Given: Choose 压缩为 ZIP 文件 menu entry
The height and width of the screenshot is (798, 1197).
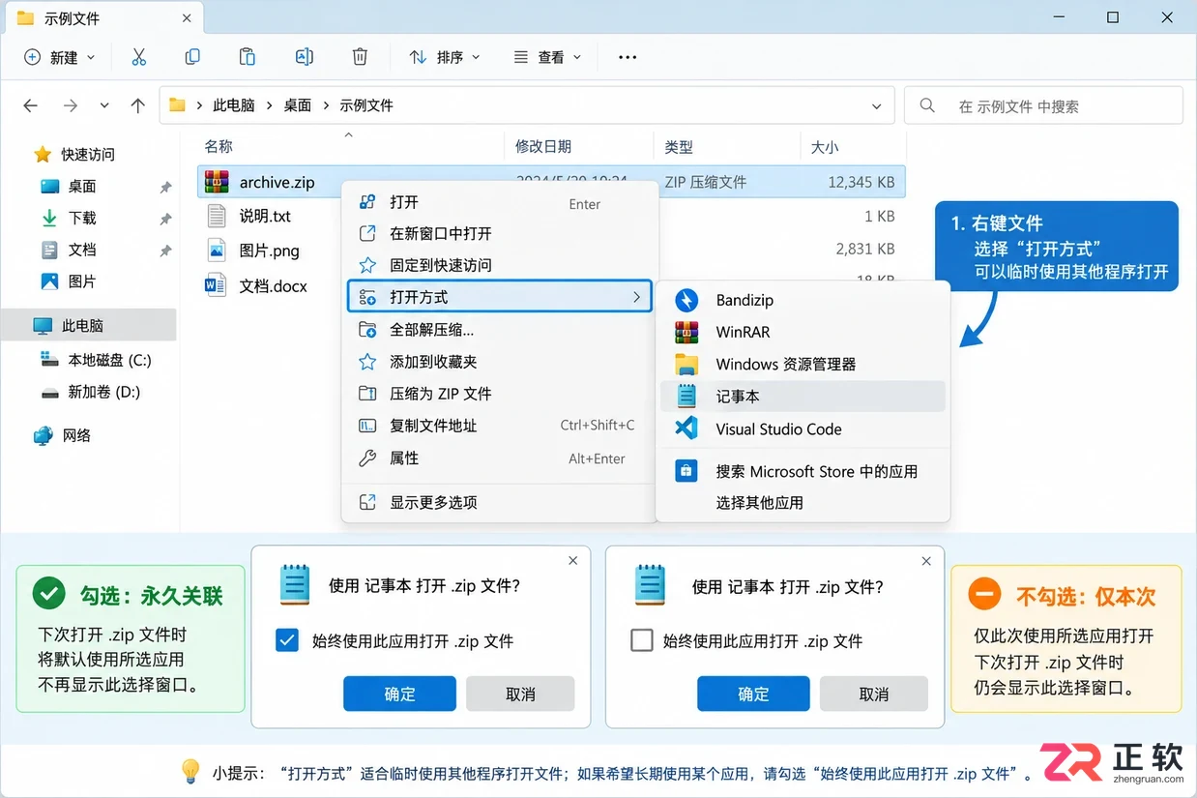Looking at the screenshot, I should (x=500, y=394).
